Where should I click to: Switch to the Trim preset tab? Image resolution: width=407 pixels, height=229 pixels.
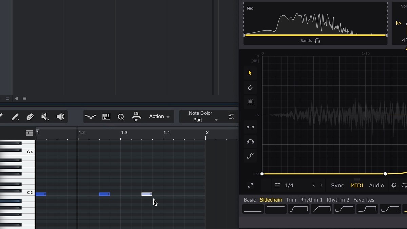coord(291,200)
